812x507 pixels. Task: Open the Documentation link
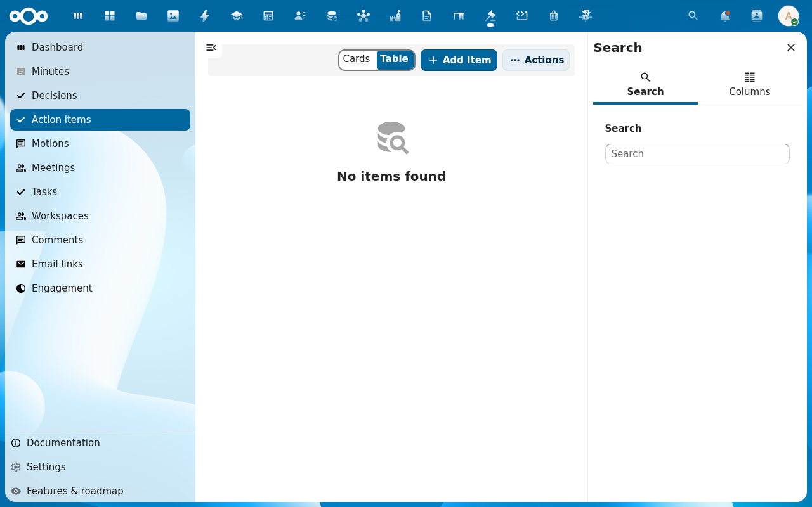pos(100,443)
